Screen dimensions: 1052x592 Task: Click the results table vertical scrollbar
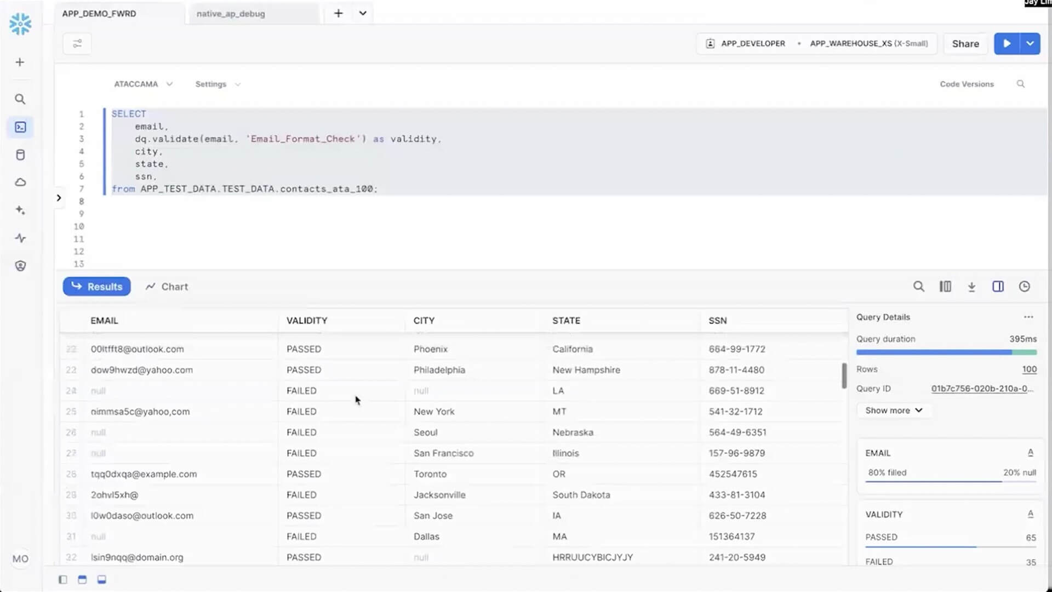tap(844, 375)
